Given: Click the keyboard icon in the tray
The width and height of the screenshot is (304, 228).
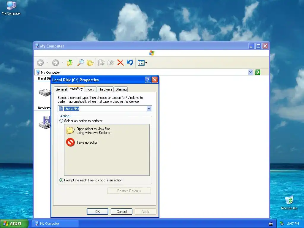Looking at the screenshot, I should (x=271, y=224).
